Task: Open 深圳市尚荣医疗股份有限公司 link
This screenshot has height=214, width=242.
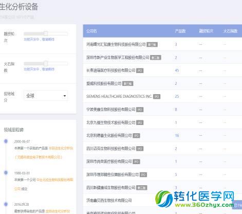Action: pyautogui.click(x=109, y=162)
